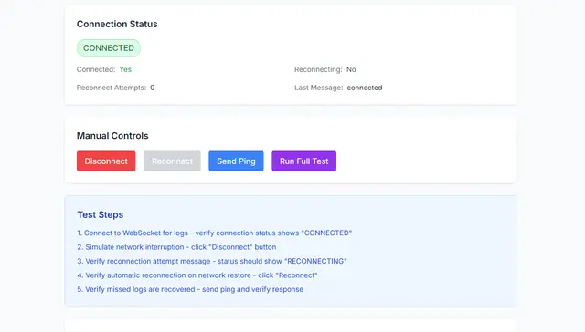Click step 2 Simulate network interruption
The width and height of the screenshot is (585, 332).
point(176,247)
